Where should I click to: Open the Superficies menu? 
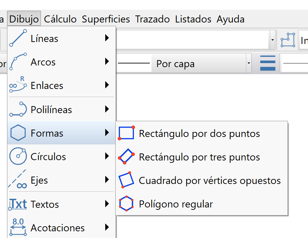[x=106, y=19]
